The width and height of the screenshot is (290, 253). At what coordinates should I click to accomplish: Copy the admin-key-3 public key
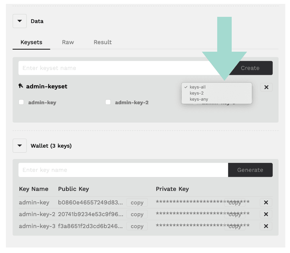(x=137, y=226)
